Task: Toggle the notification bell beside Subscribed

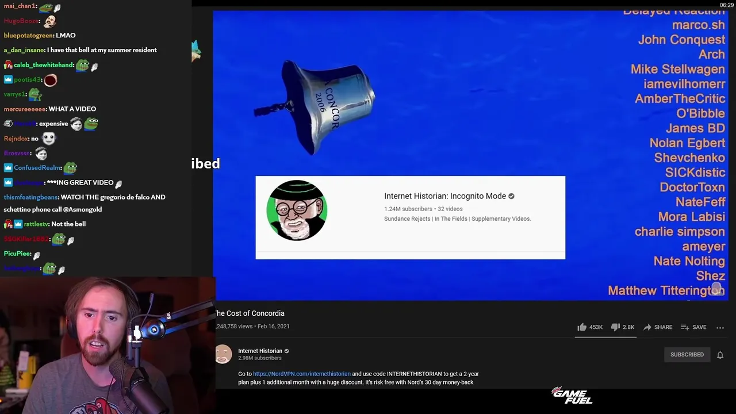Action: (x=720, y=355)
